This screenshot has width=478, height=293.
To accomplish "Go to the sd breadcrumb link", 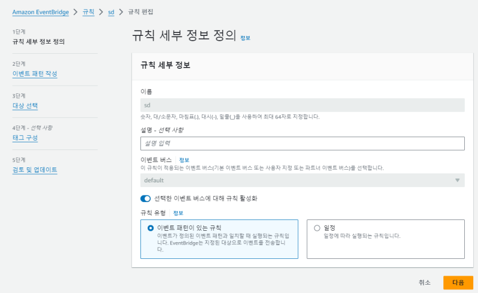I will (111, 12).
